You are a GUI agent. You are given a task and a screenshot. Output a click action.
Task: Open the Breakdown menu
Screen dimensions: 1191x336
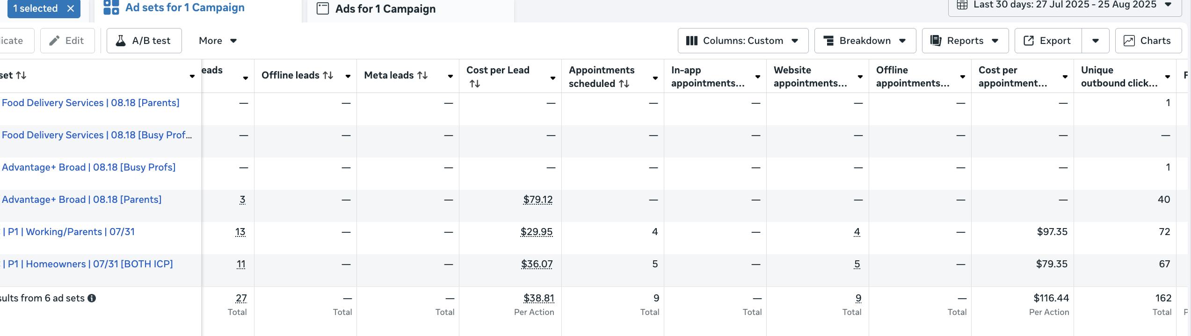pos(865,41)
